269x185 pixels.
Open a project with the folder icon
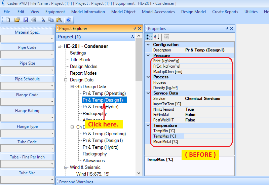pyautogui.click(x=17, y=20)
